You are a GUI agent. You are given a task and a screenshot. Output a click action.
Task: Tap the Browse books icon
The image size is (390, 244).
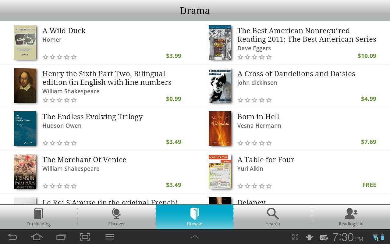tap(194, 213)
